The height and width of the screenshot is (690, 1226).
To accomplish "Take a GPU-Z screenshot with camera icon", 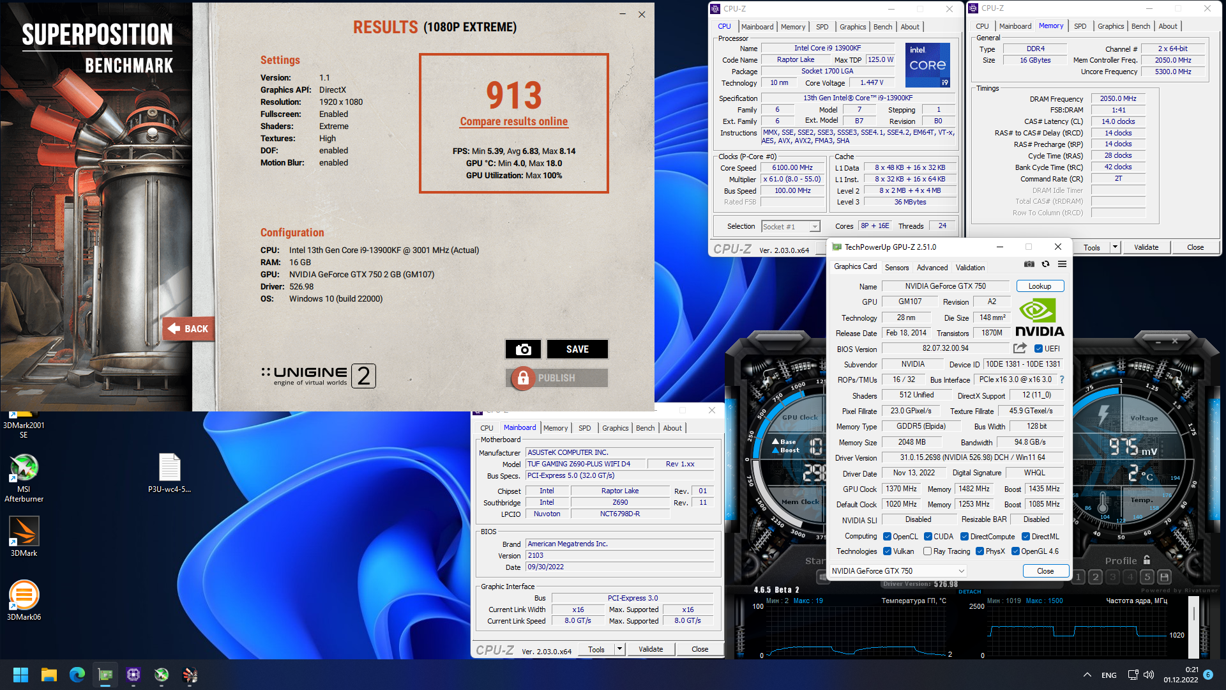I will [x=1029, y=264].
